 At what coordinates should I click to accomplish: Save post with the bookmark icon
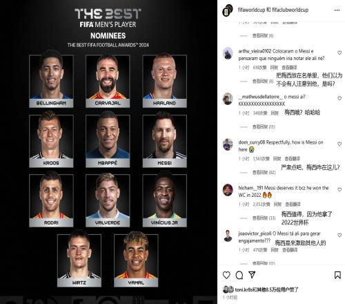[x=337, y=275]
